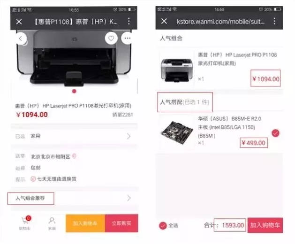The height and width of the screenshot is (248, 295).
Task: Uncheck the ASUS B85M-E motherboard selection
Action: pos(275,133)
